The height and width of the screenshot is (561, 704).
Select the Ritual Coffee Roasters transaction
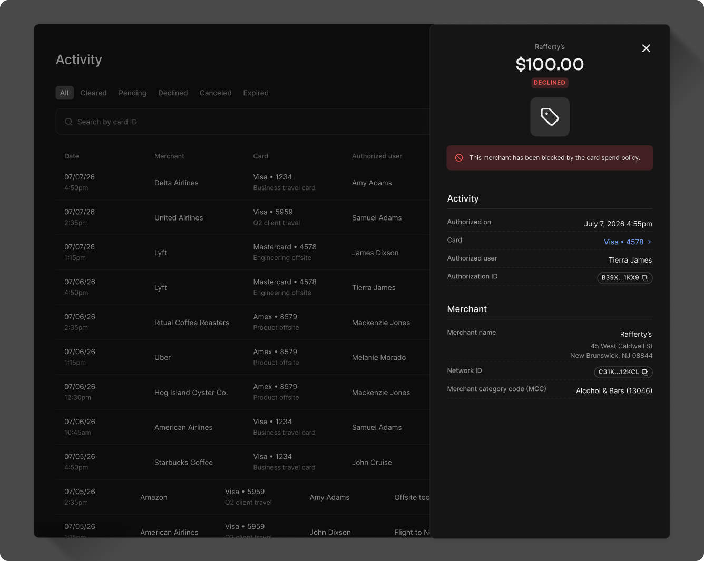tap(243, 323)
